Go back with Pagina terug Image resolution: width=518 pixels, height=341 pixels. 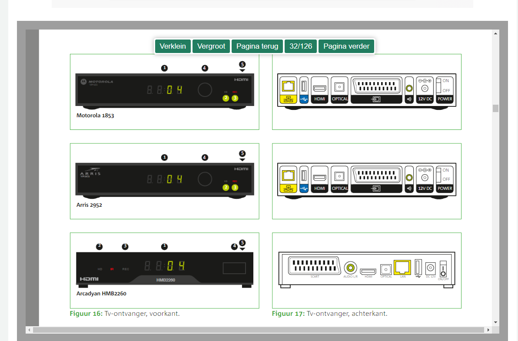(x=257, y=46)
